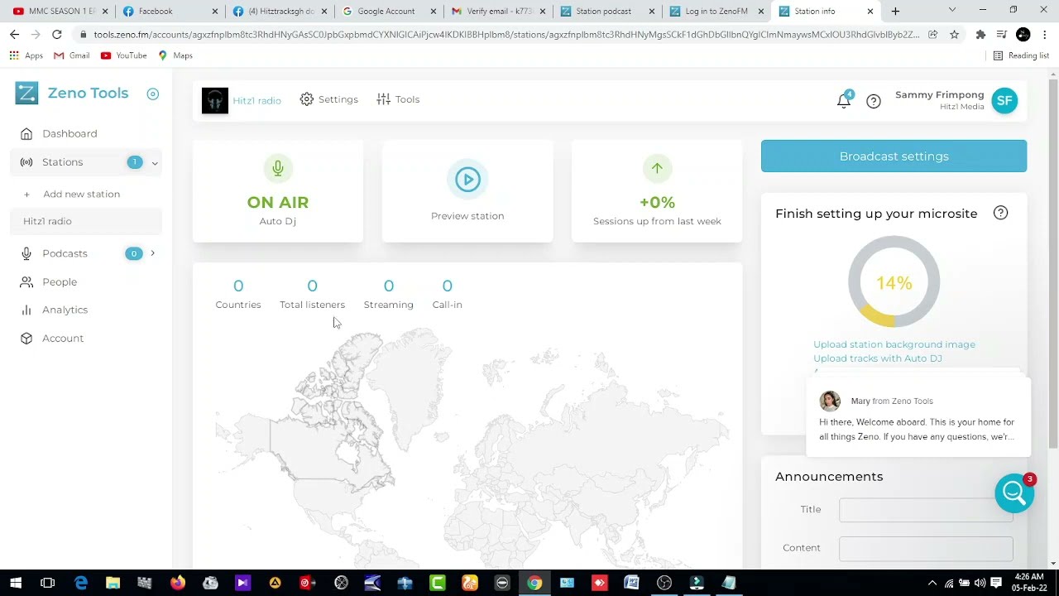The height and width of the screenshot is (596, 1059).
Task: Click the Total listeners count
Action: pyautogui.click(x=312, y=286)
